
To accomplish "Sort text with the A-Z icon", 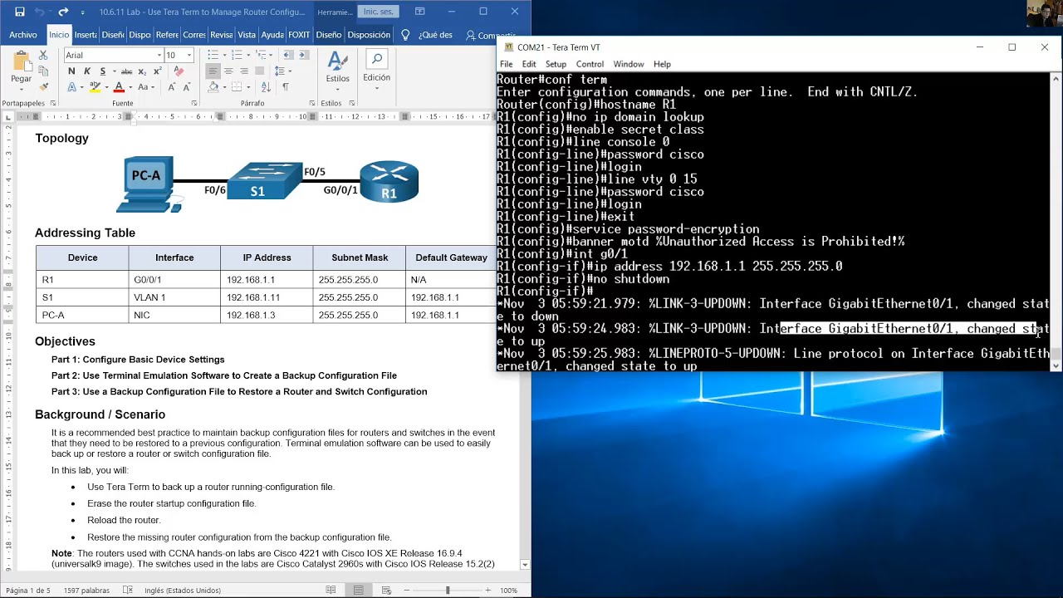I will click(267, 86).
